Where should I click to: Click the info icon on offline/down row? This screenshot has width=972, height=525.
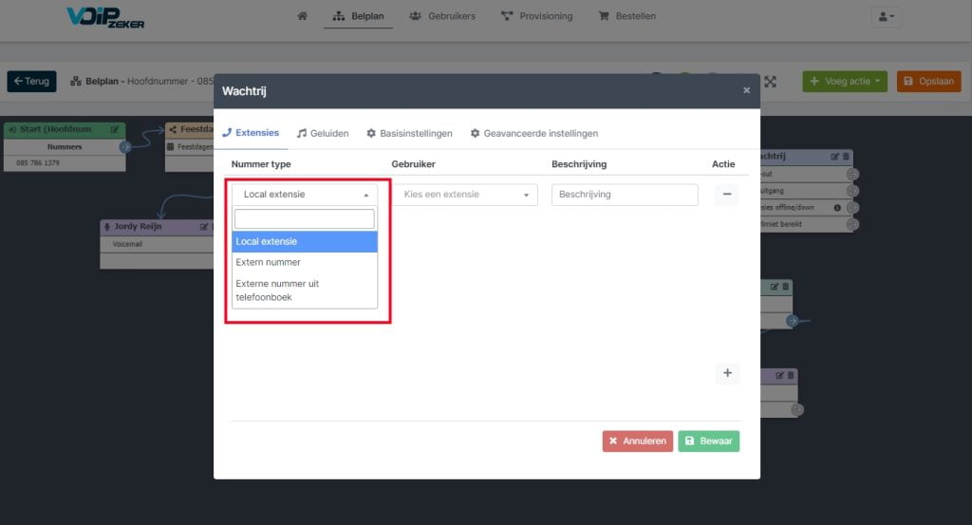(x=837, y=208)
